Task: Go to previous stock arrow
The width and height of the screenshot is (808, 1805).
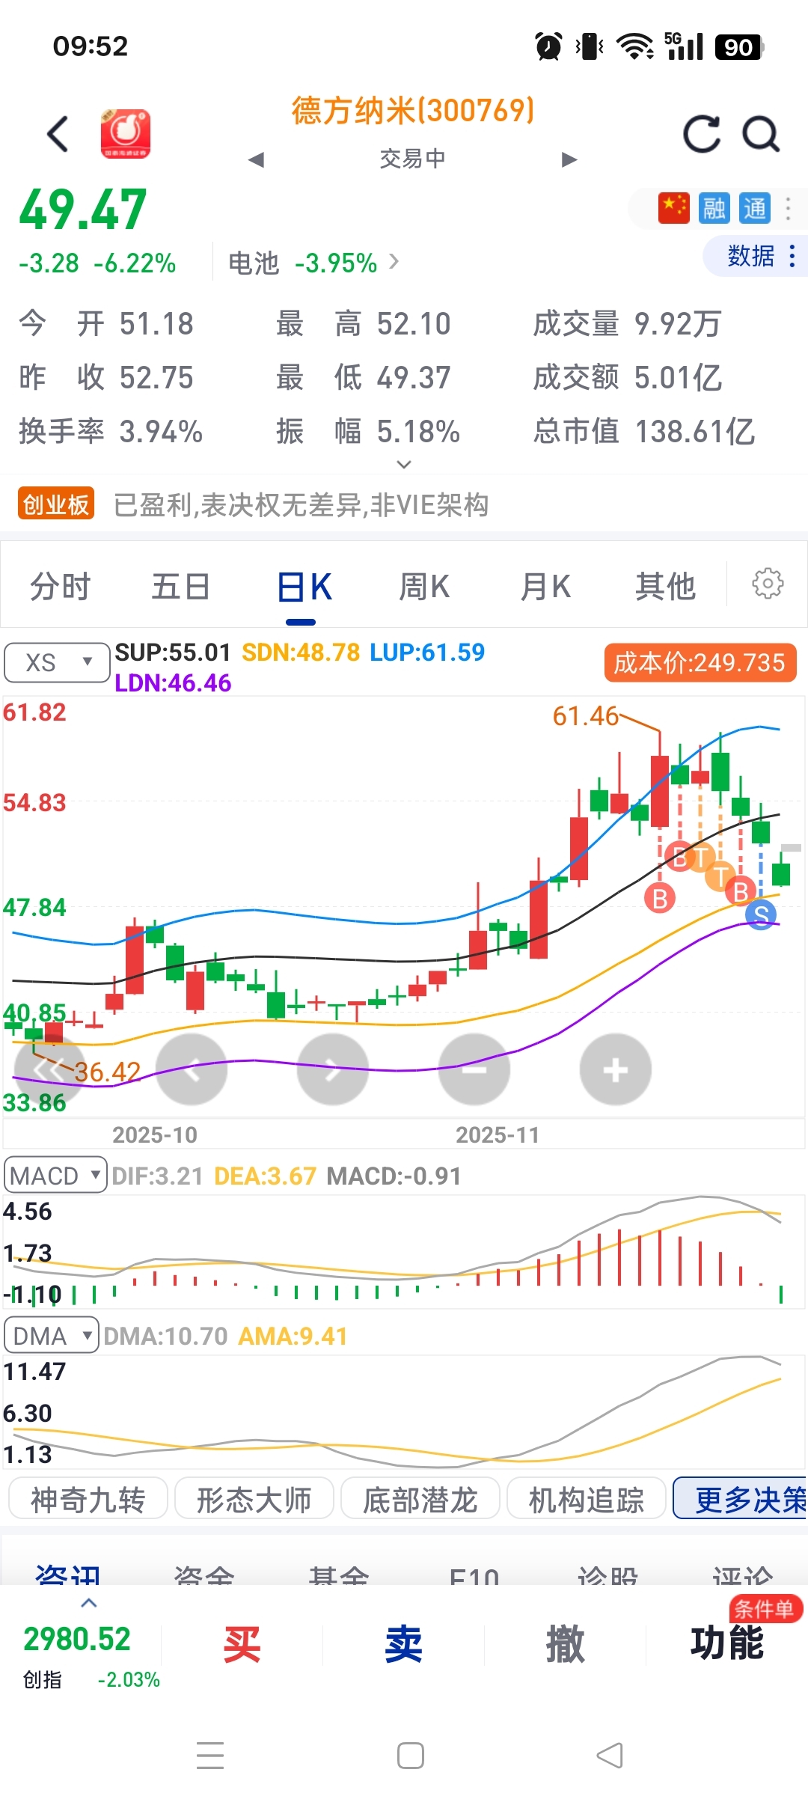Action: pyautogui.click(x=257, y=159)
